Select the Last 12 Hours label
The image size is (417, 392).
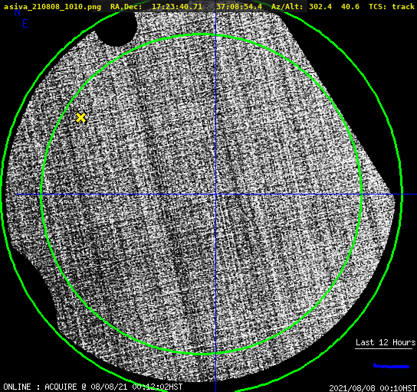click(386, 342)
